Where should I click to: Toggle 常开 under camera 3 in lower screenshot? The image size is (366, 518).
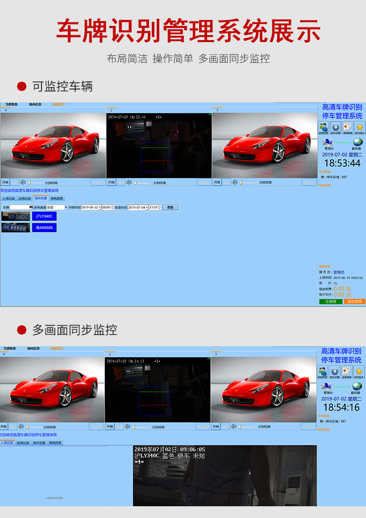click(x=225, y=427)
